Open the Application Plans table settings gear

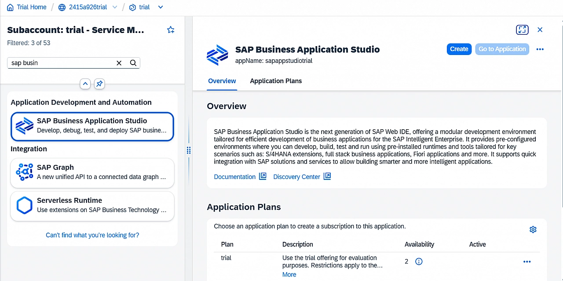pyautogui.click(x=533, y=230)
